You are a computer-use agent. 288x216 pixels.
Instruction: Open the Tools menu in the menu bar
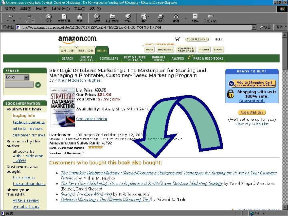point(79,9)
